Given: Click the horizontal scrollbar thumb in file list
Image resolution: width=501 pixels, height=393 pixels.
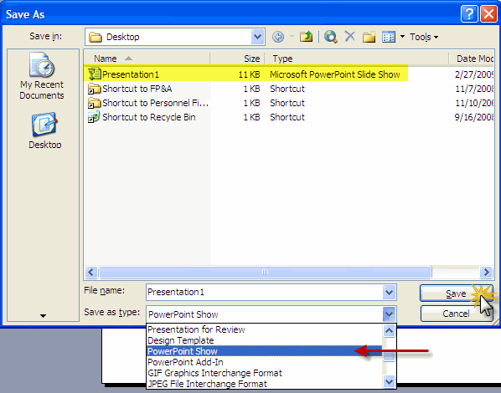Looking at the screenshot, I should point(266,272).
